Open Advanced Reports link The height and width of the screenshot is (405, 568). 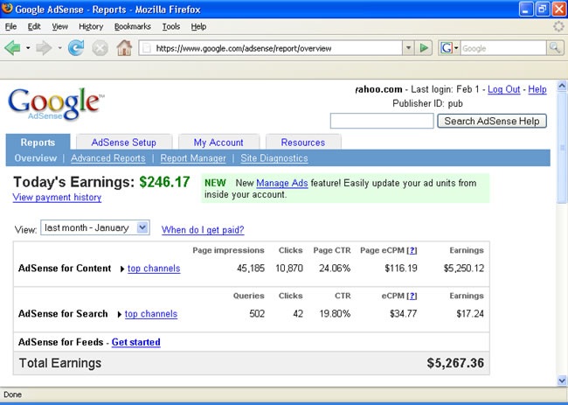[x=108, y=158]
